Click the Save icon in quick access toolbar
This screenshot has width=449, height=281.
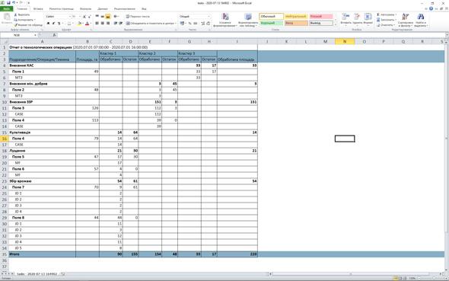(x=8, y=3)
